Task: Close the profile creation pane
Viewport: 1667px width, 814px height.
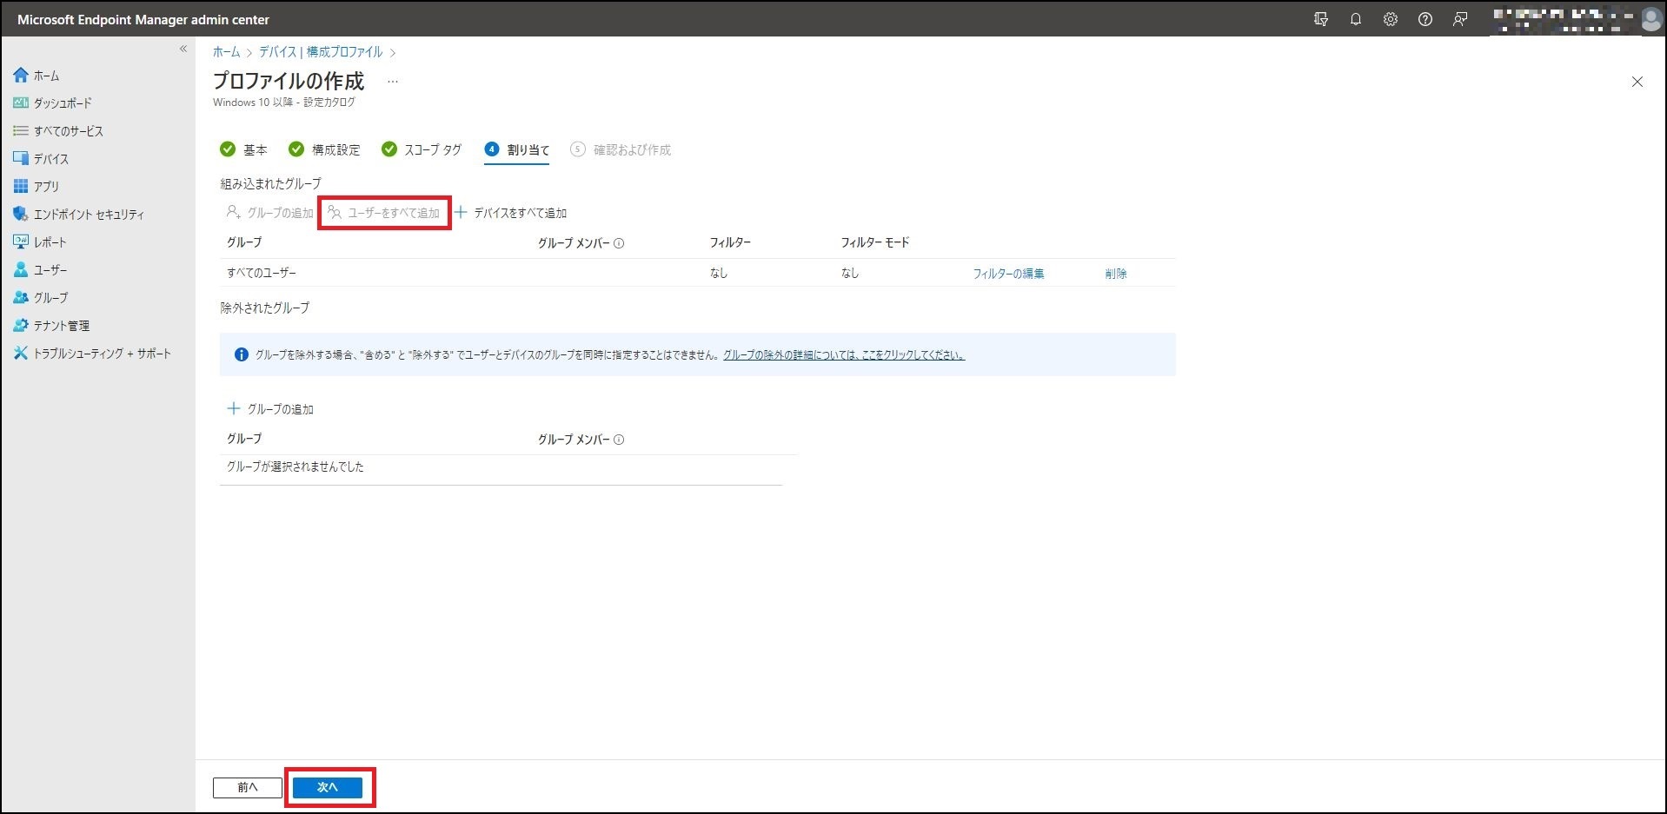Action: click(x=1637, y=82)
